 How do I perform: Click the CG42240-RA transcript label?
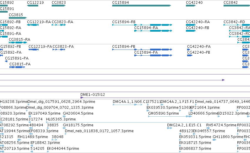pyautogui.click(x=198, y=22)
